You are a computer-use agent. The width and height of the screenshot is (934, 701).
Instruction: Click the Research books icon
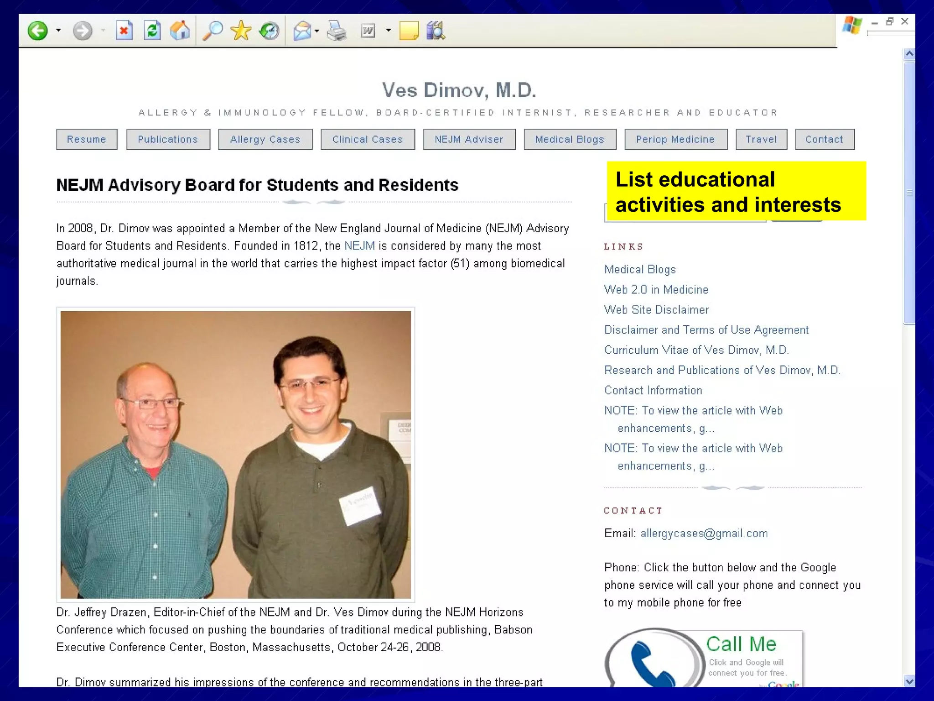coord(436,31)
